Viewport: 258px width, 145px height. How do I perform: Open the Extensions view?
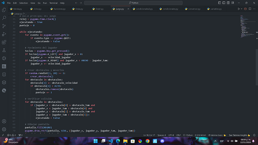click(x=4, y=42)
